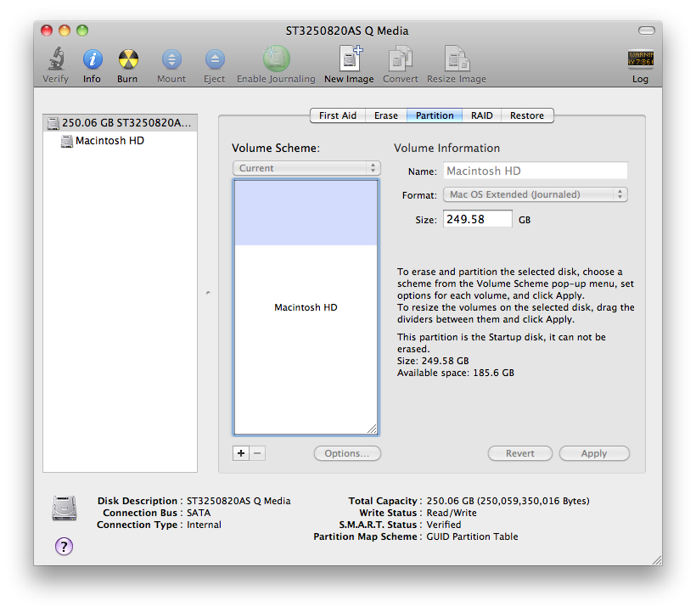Click the green zoom window button
This screenshot has width=696, height=612.
click(82, 31)
